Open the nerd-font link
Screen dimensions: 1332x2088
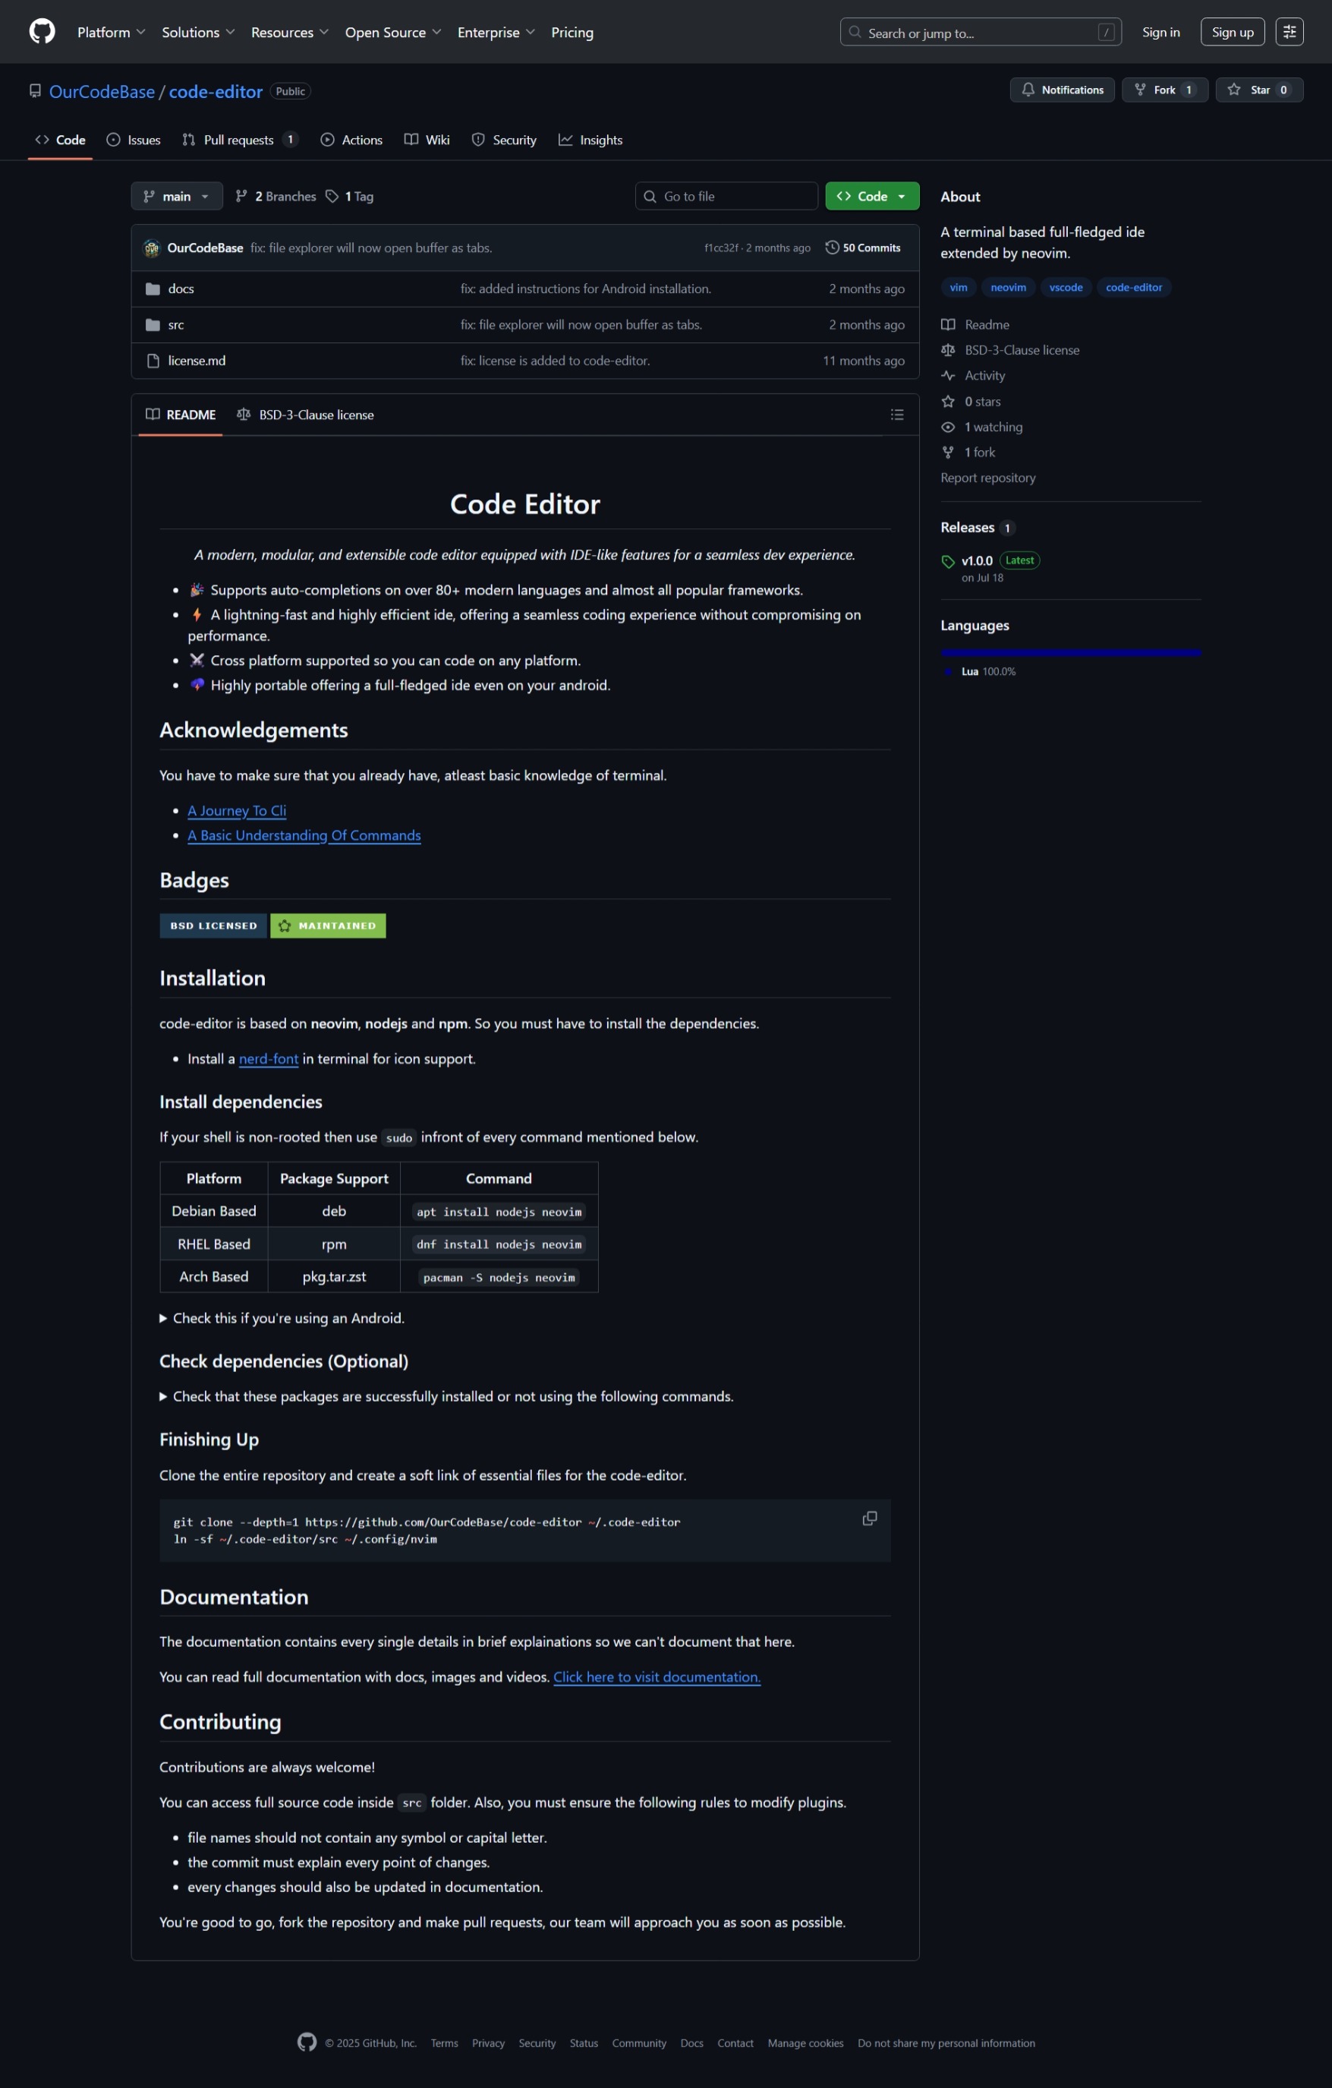(268, 1058)
